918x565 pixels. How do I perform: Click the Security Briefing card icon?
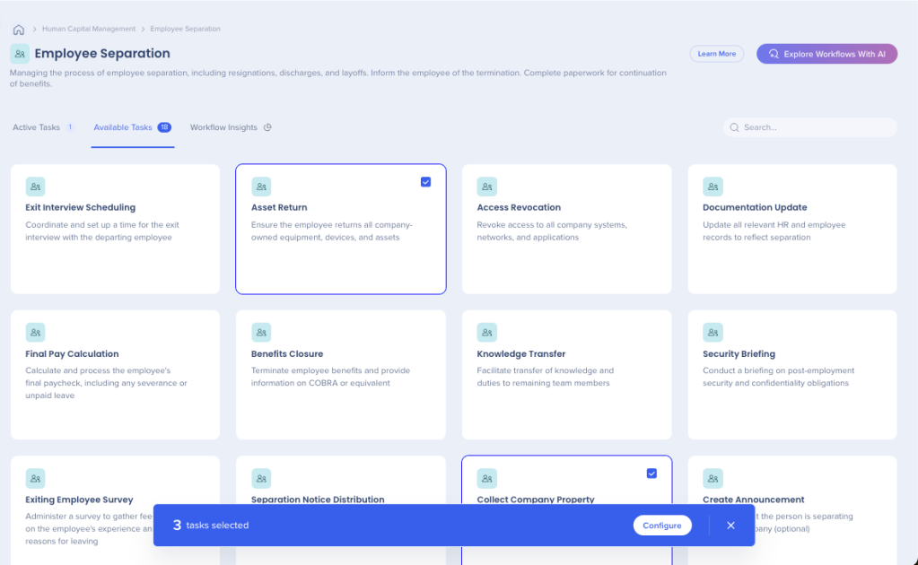(713, 333)
